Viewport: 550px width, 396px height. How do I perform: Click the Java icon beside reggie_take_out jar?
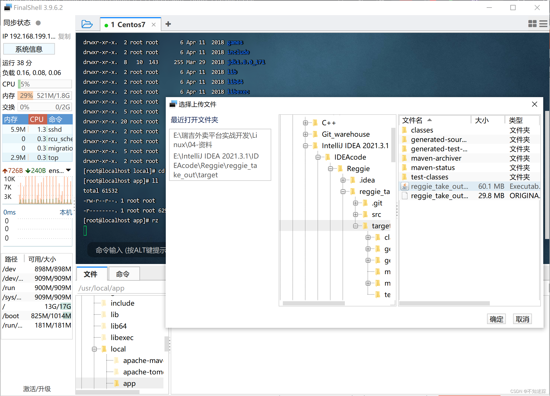click(404, 186)
